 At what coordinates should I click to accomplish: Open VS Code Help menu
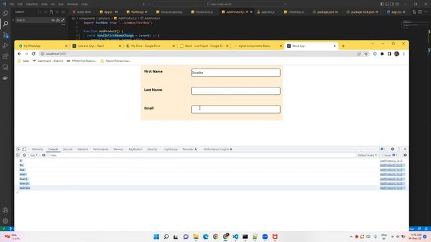point(85,4)
